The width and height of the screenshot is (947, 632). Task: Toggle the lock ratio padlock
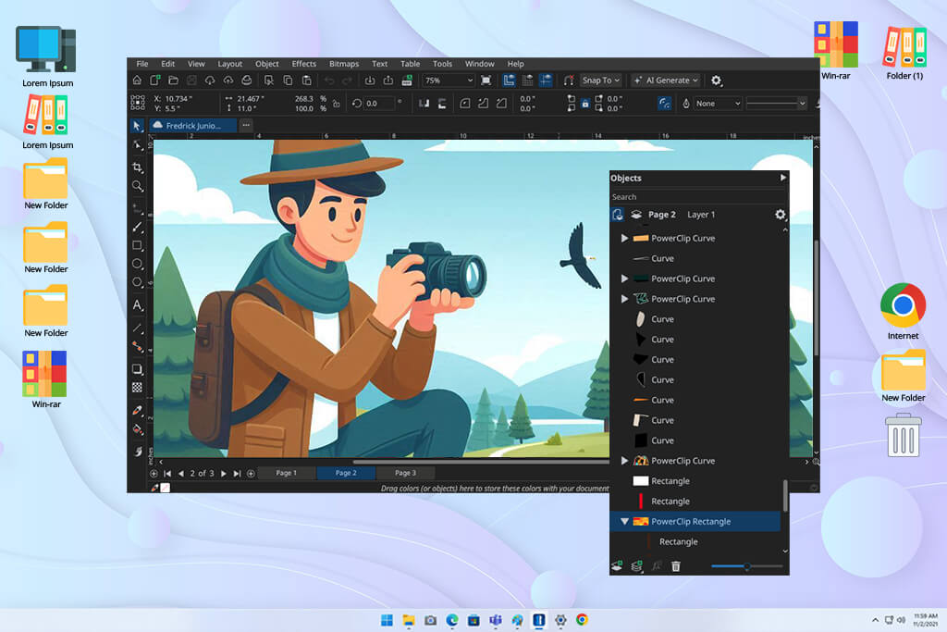[x=337, y=104]
